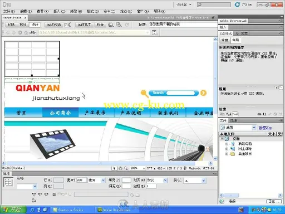Click the visual aids icon on document toolbar
Image resolution: width=285 pixels, height=214 pixels.
(x=119, y=25)
